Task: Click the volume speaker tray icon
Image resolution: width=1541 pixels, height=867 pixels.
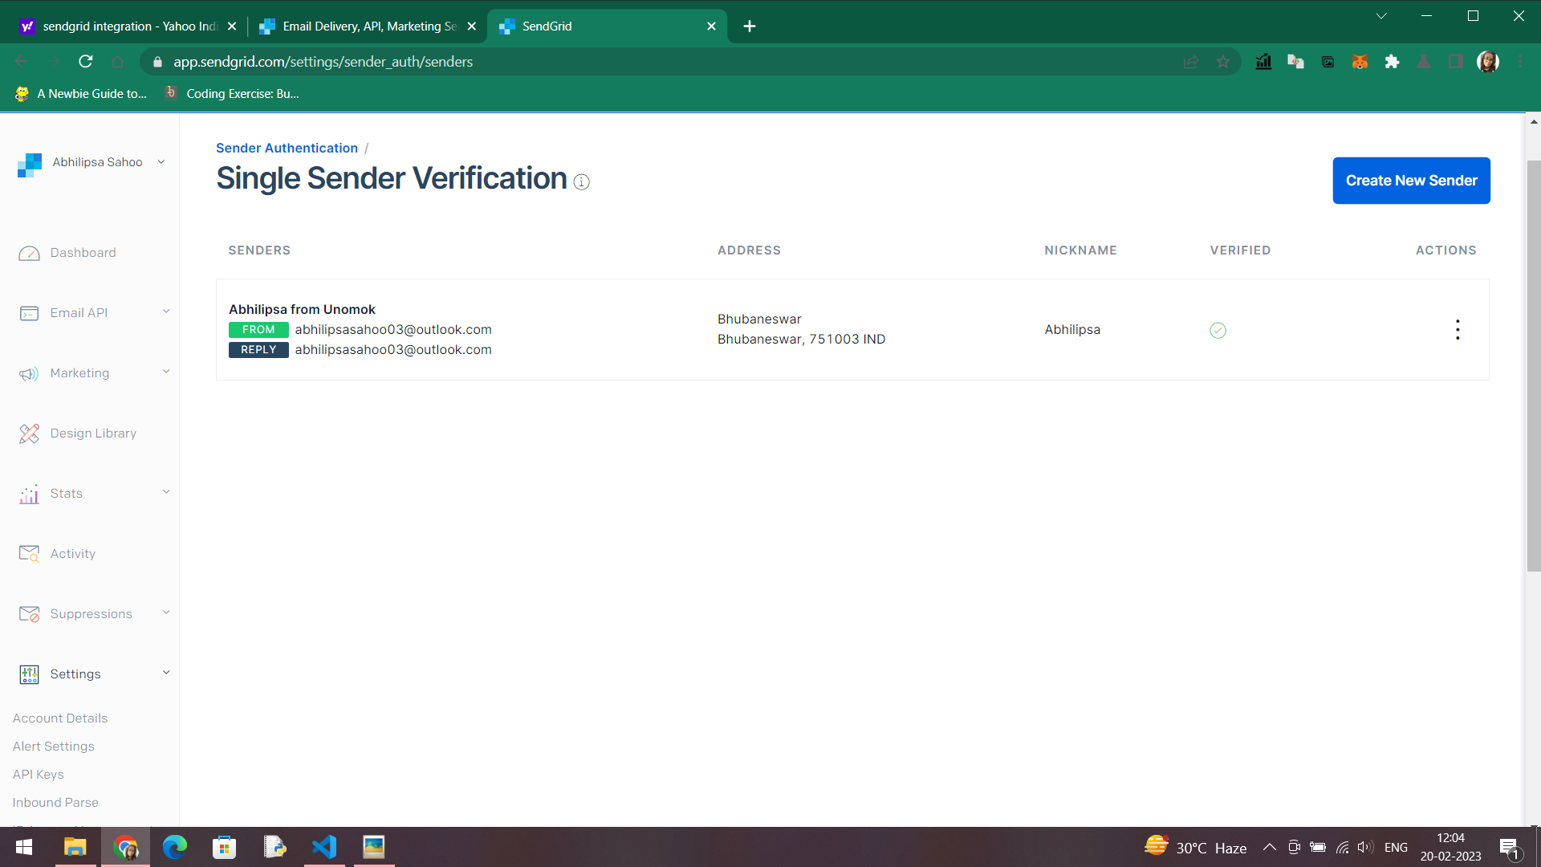Action: (x=1364, y=847)
